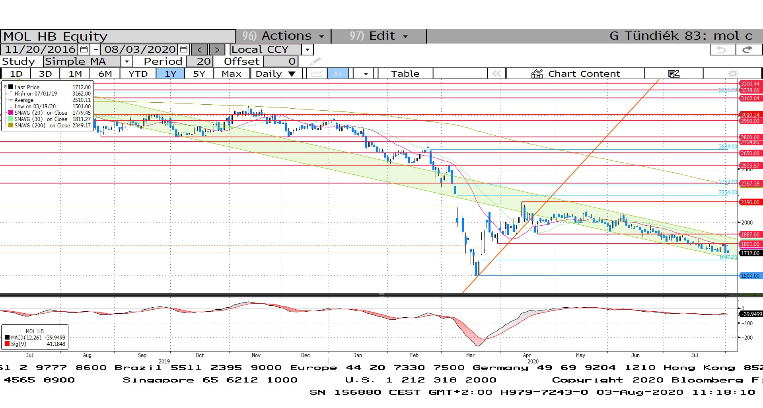Expand the Local CCY currency dropdown

(x=308, y=50)
